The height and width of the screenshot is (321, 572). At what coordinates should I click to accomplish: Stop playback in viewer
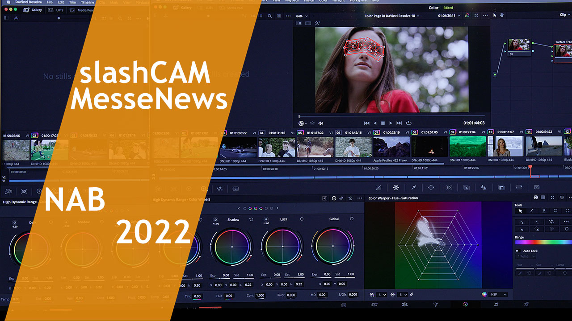pos(383,123)
